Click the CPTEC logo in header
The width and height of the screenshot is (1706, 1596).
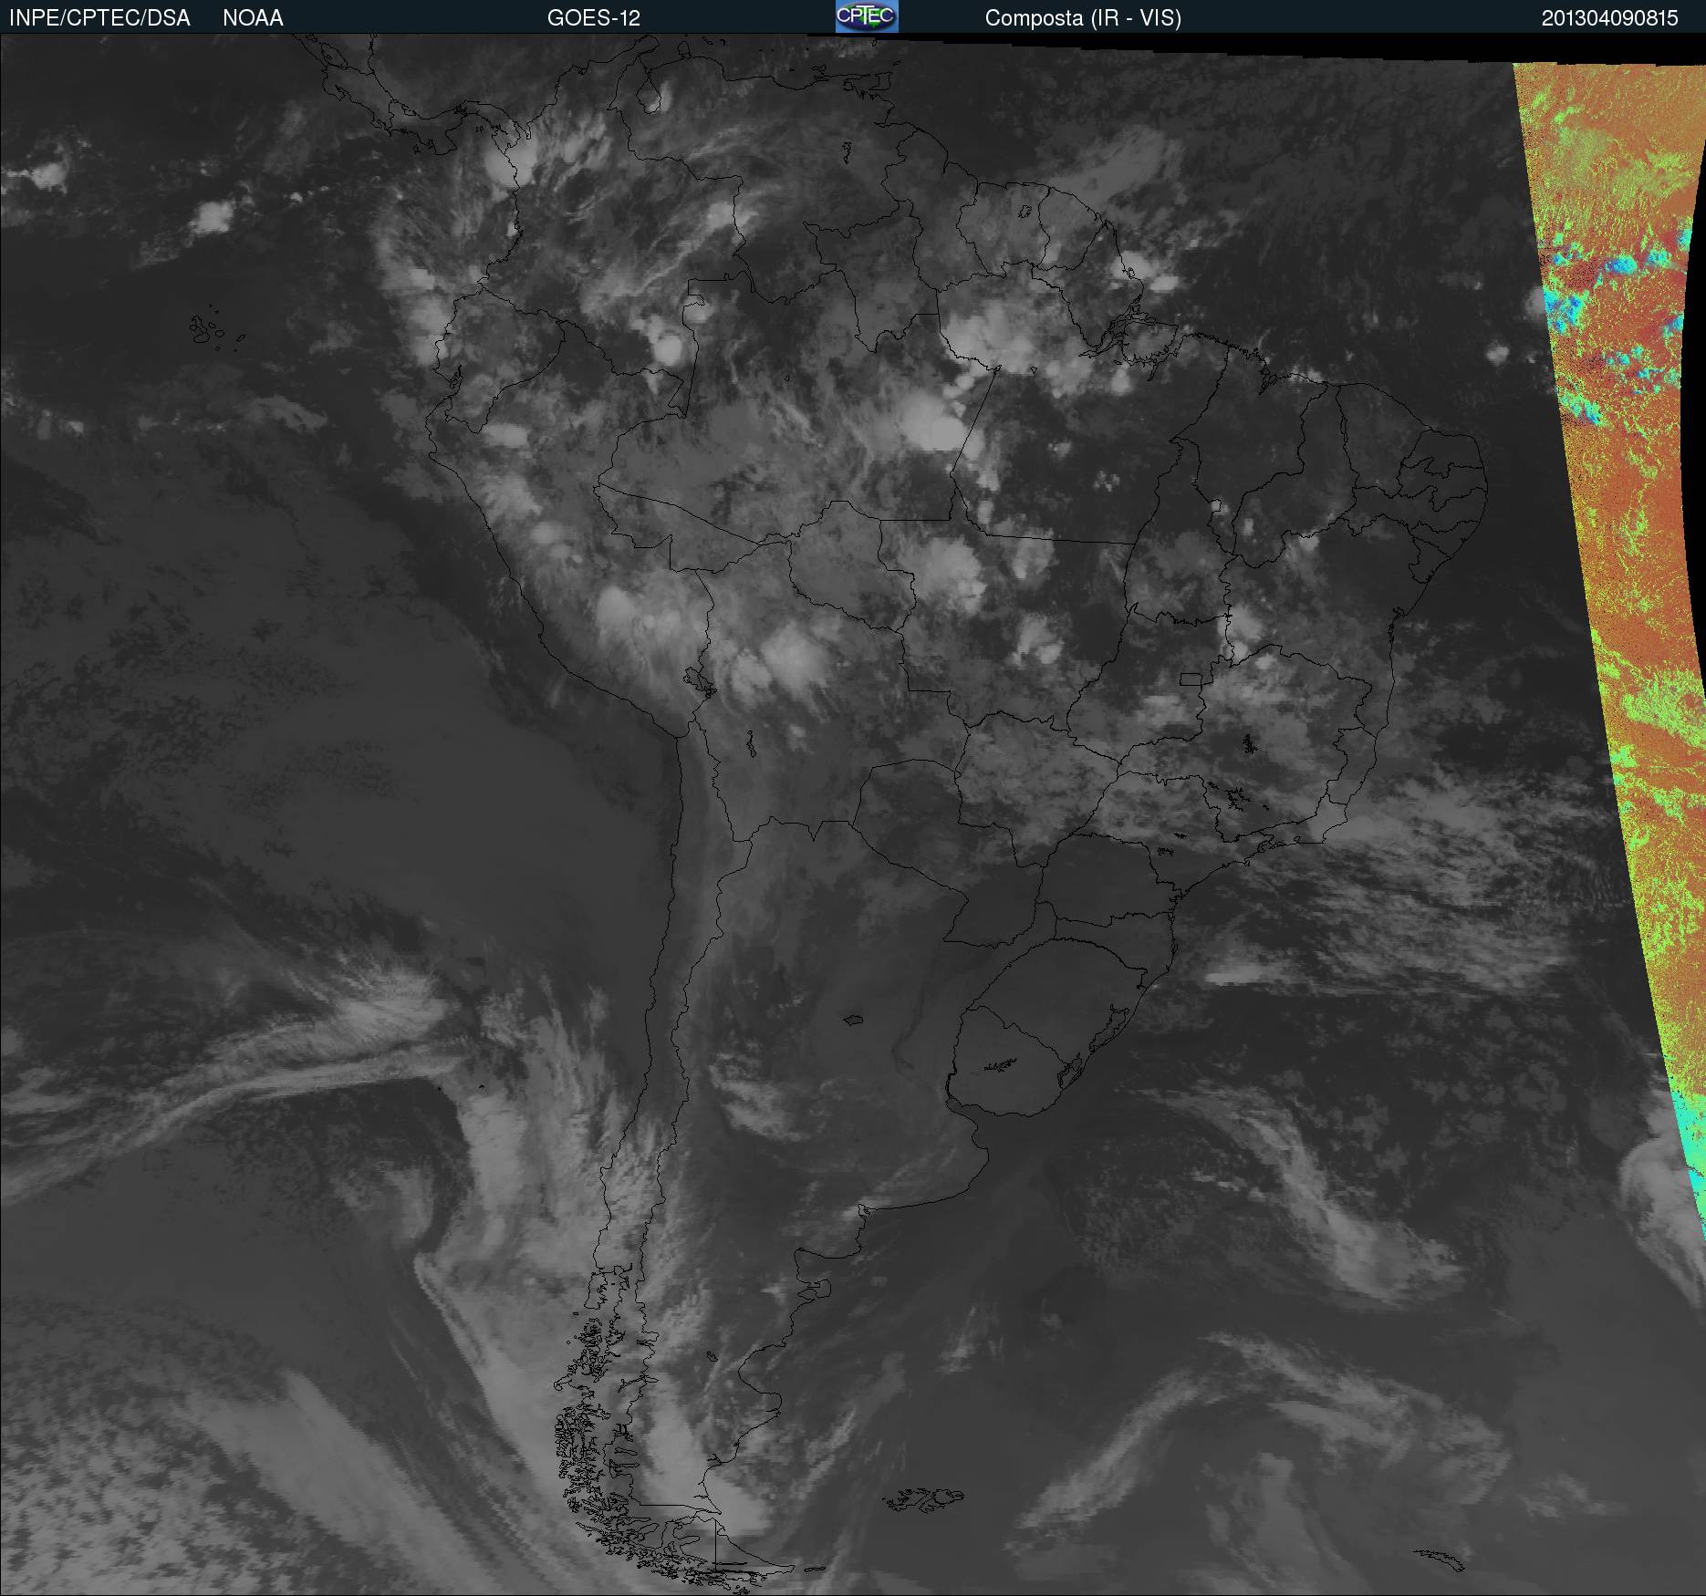(x=867, y=16)
